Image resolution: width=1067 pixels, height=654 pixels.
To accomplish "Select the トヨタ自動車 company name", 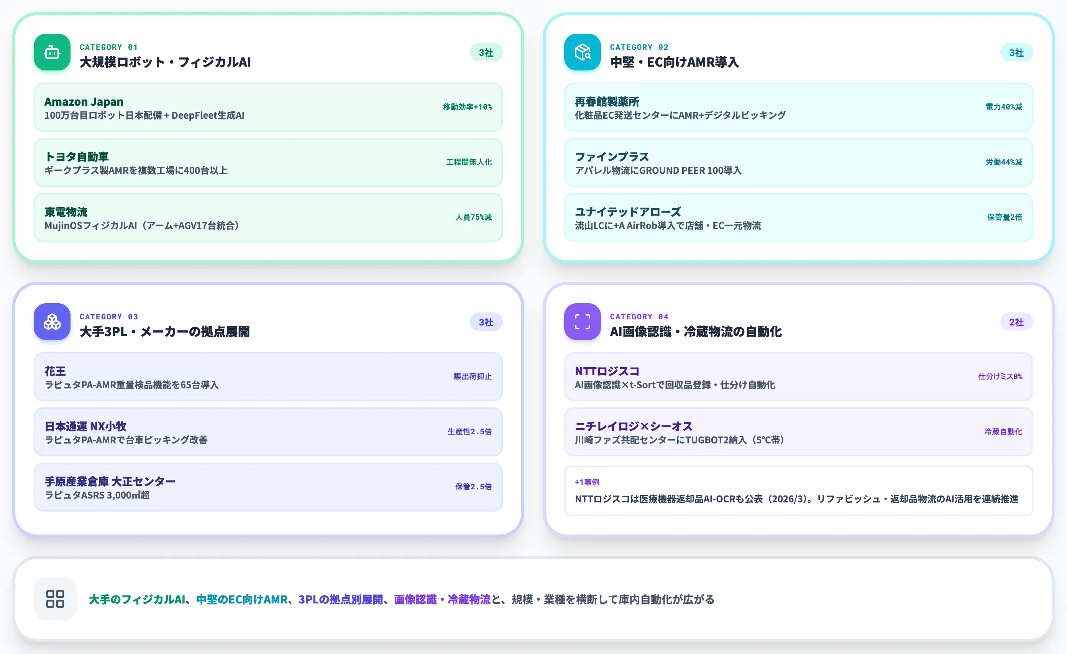I will pyautogui.click(x=77, y=157).
